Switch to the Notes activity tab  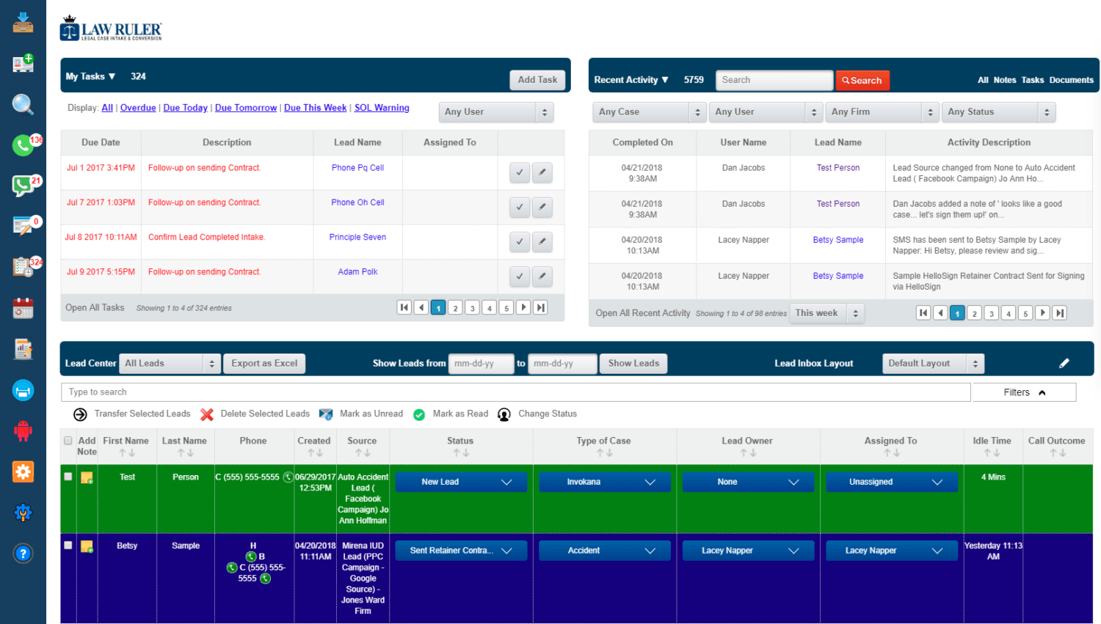1004,81
